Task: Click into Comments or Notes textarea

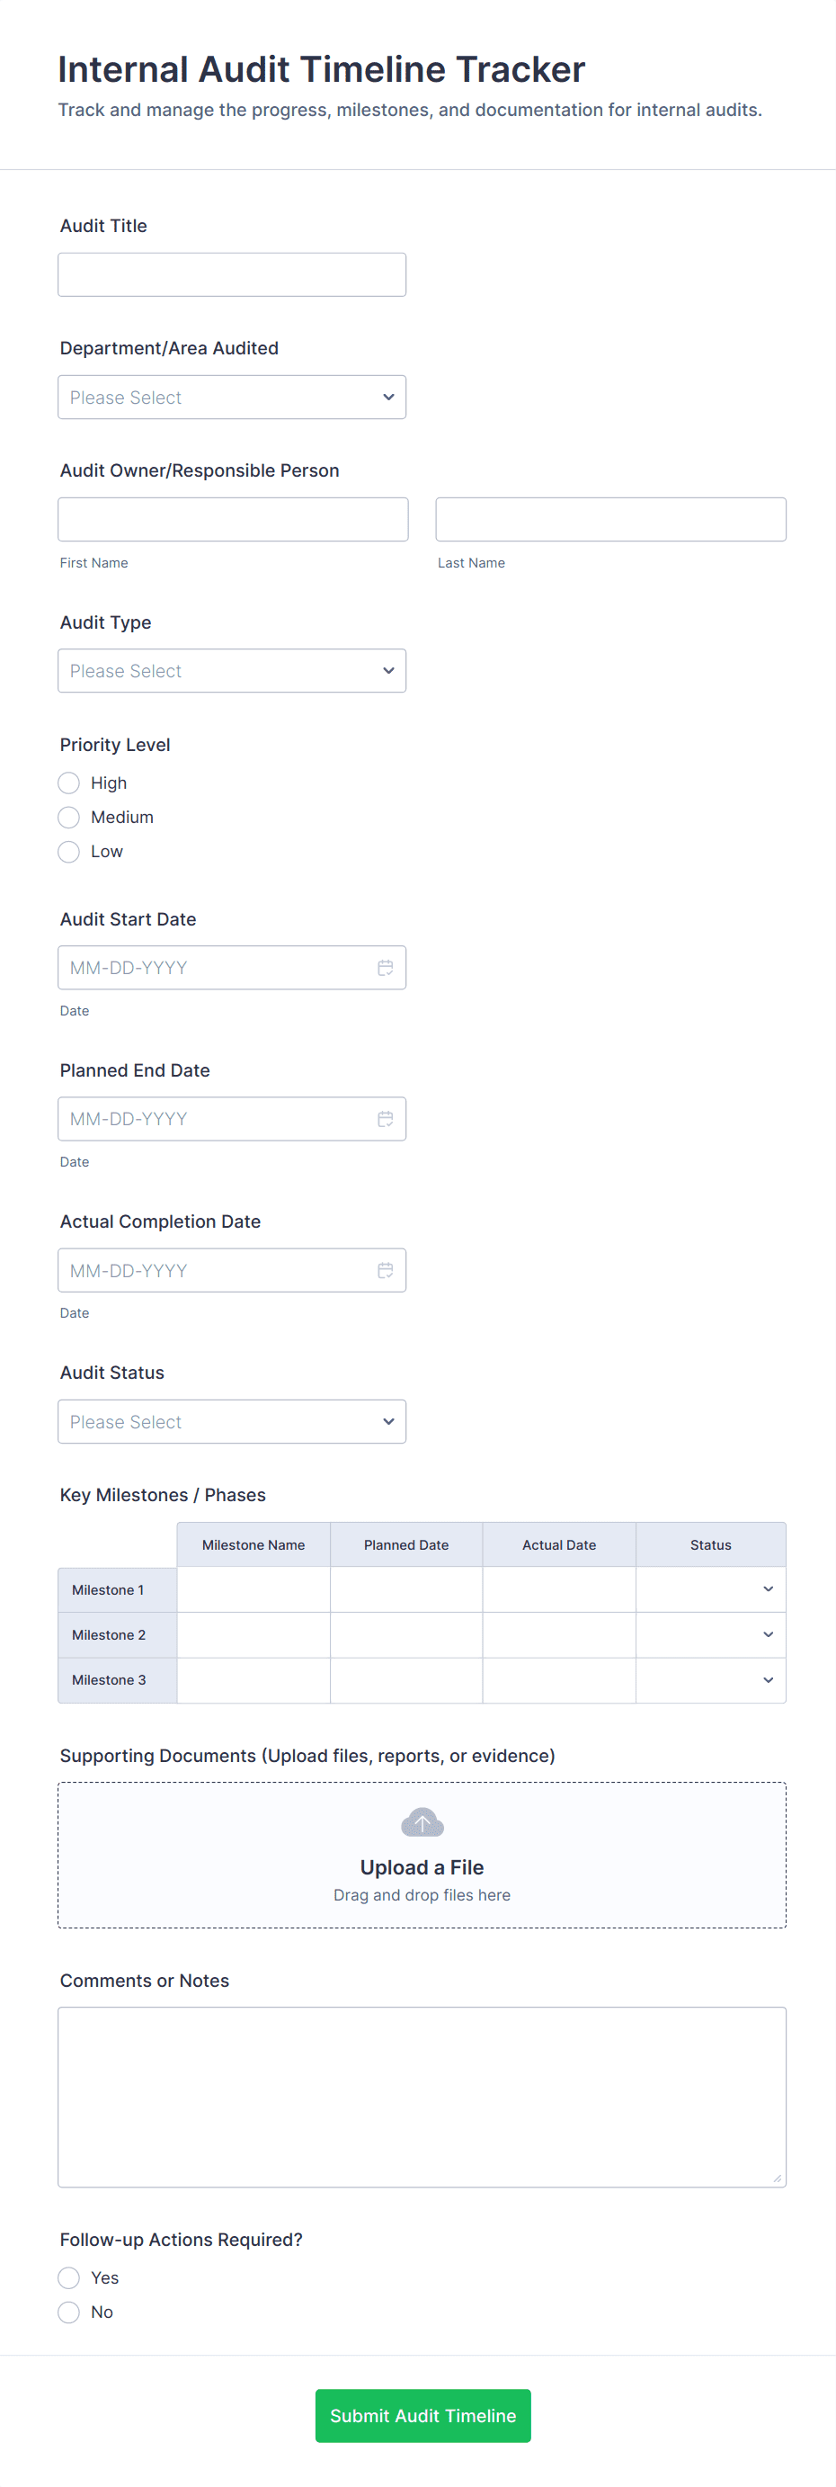Action: point(422,2097)
